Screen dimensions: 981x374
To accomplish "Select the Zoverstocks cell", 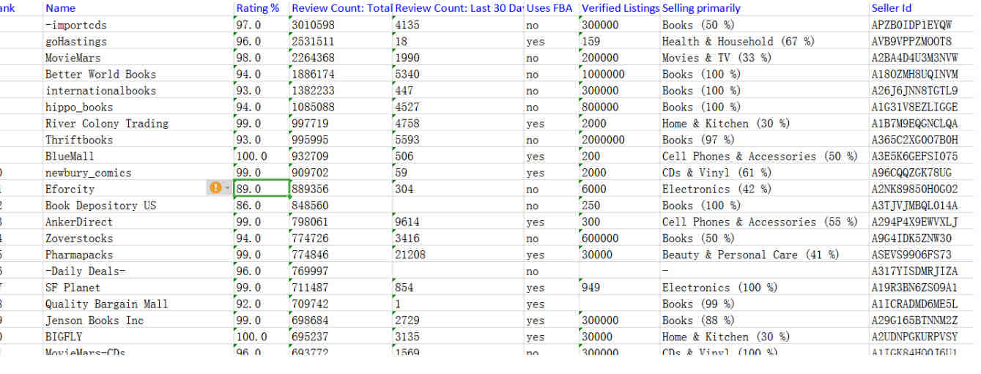I will tap(79, 238).
